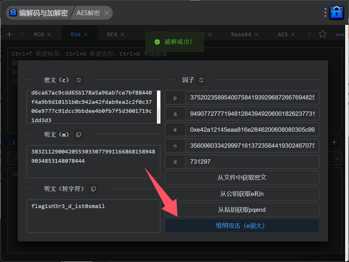Go to next tabs with right chevron
Image resolution: width=349 pixels, height=262 pixels.
tap(310, 35)
